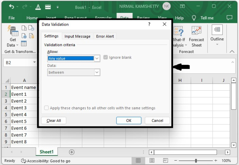Switch to Normal view icon

(x=138, y=161)
